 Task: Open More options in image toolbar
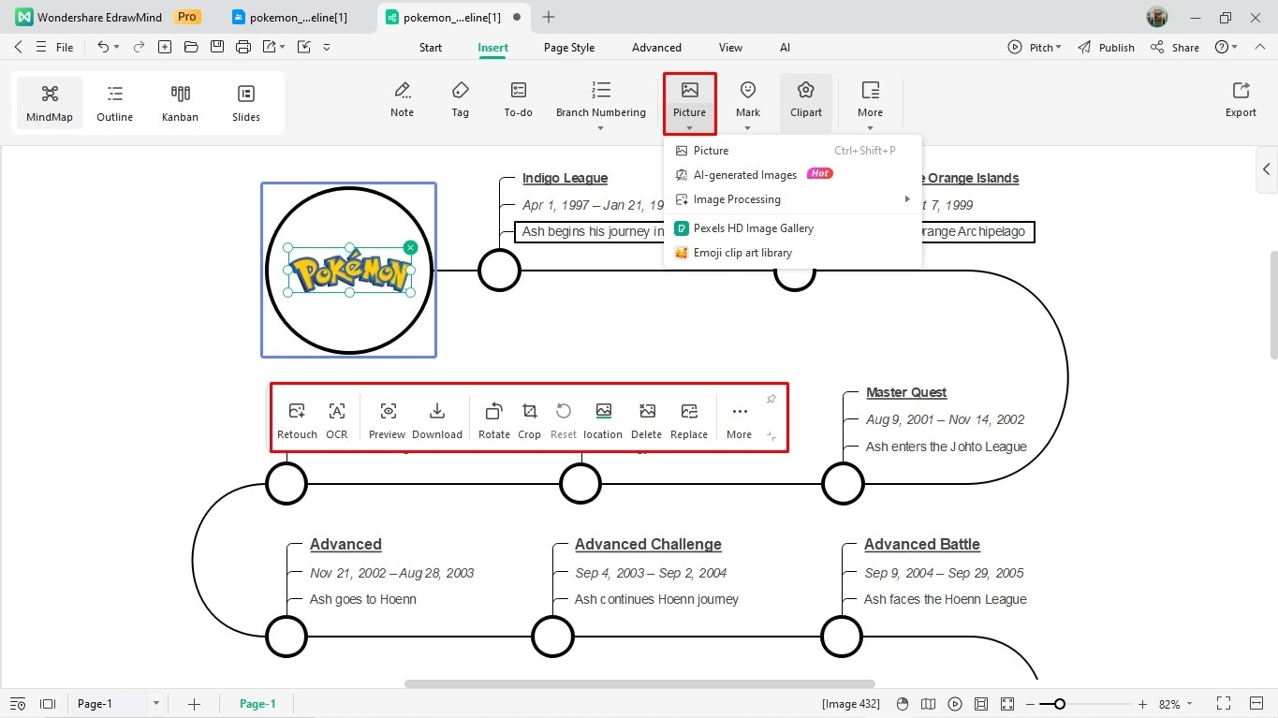point(740,421)
